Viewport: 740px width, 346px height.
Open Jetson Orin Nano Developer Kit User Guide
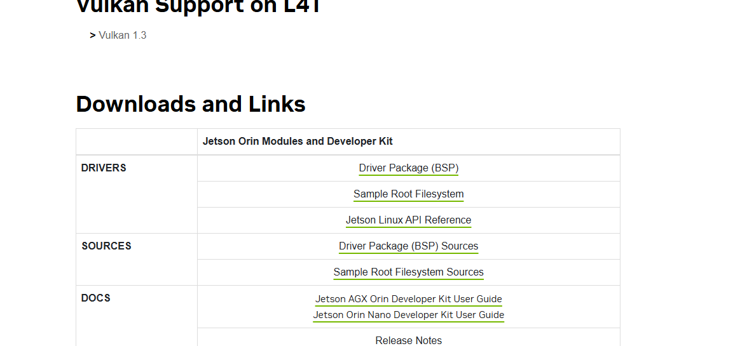(x=408, y=315)
